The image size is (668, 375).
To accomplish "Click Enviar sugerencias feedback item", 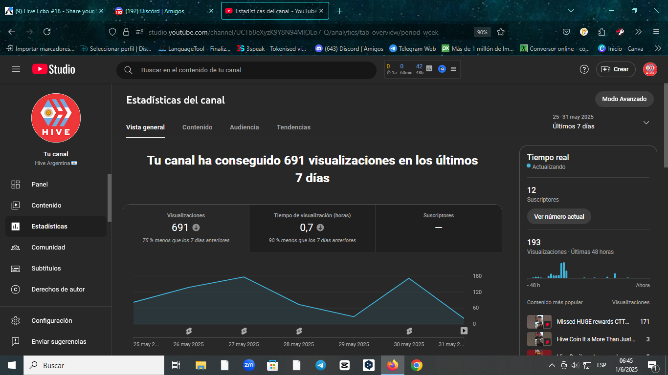I will pos(56,341).
